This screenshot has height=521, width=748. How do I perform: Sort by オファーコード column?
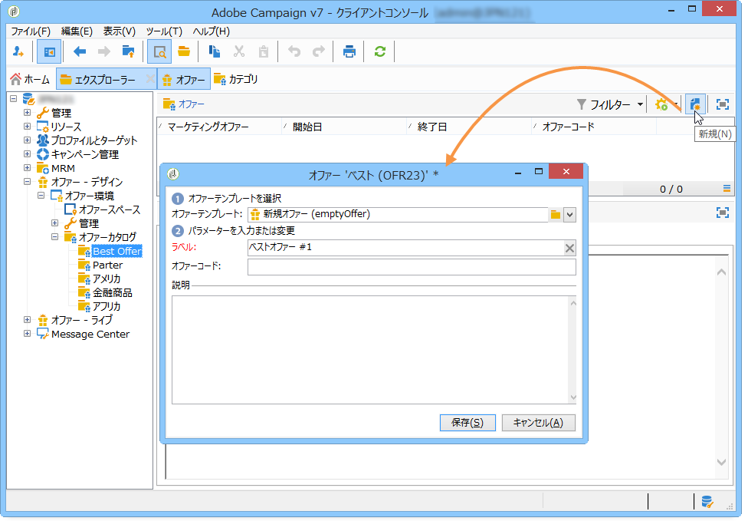(x=594, y=127)
